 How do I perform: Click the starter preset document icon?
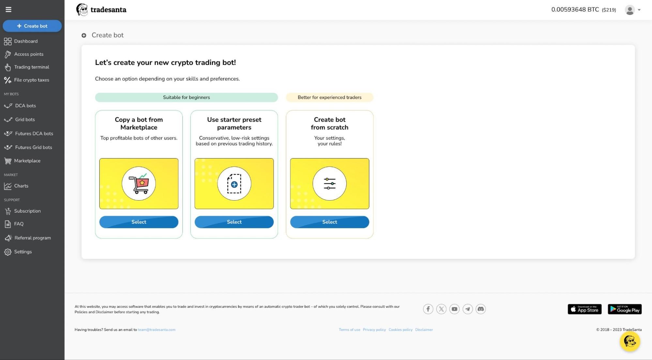click(234, 184)
